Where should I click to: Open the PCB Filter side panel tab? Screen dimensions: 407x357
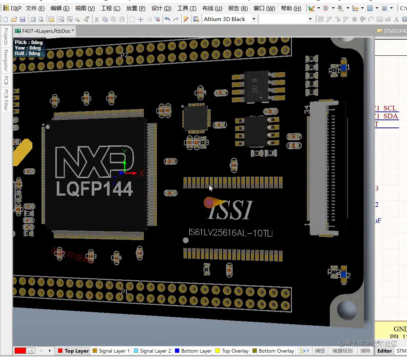coord(6,100)
